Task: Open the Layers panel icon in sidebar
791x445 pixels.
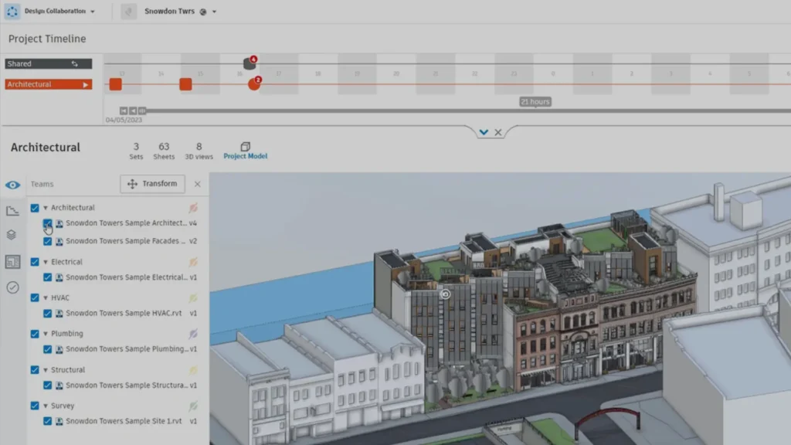Action: pyautogui.click(x=12, y=236)
